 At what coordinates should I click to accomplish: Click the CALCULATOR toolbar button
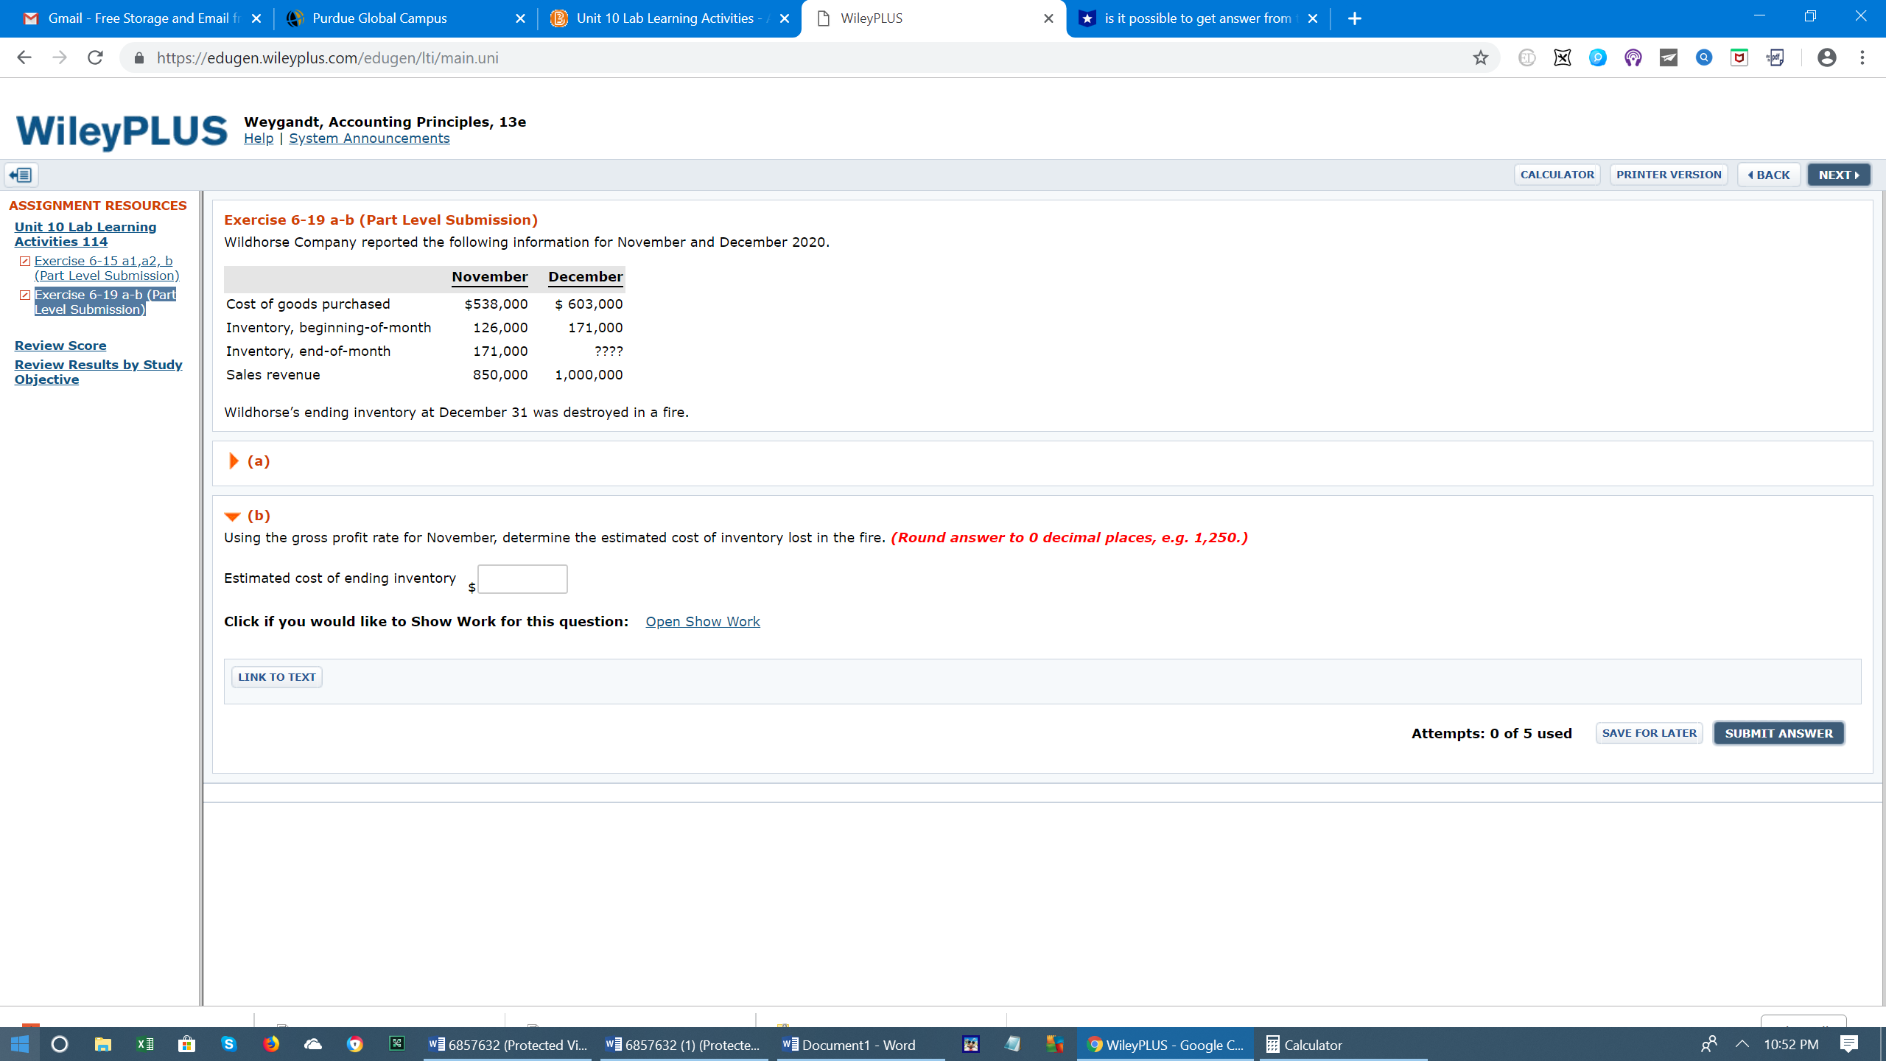pyautogui.click(x=1557, y=175)
